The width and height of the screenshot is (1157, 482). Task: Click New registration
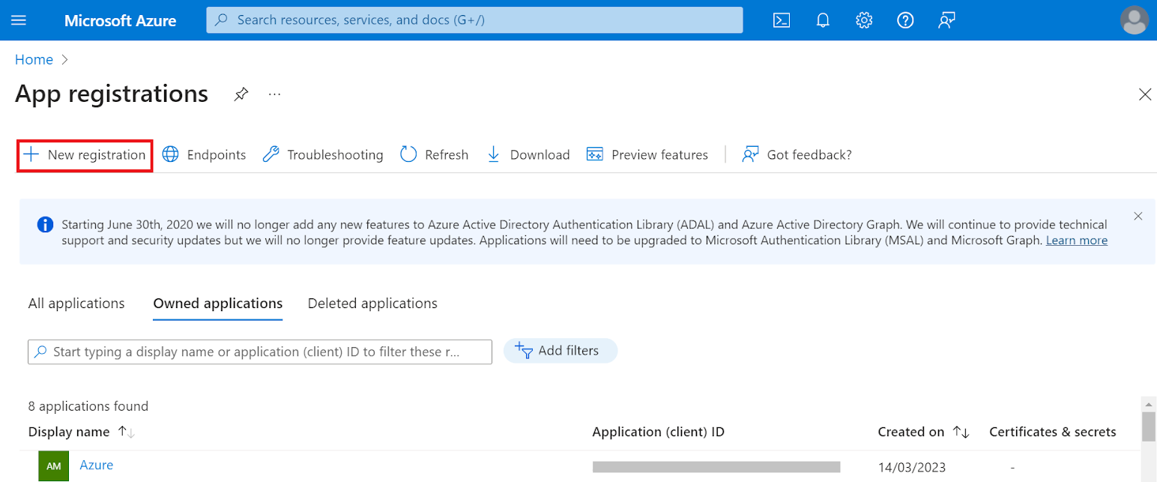tap(85, 155)
